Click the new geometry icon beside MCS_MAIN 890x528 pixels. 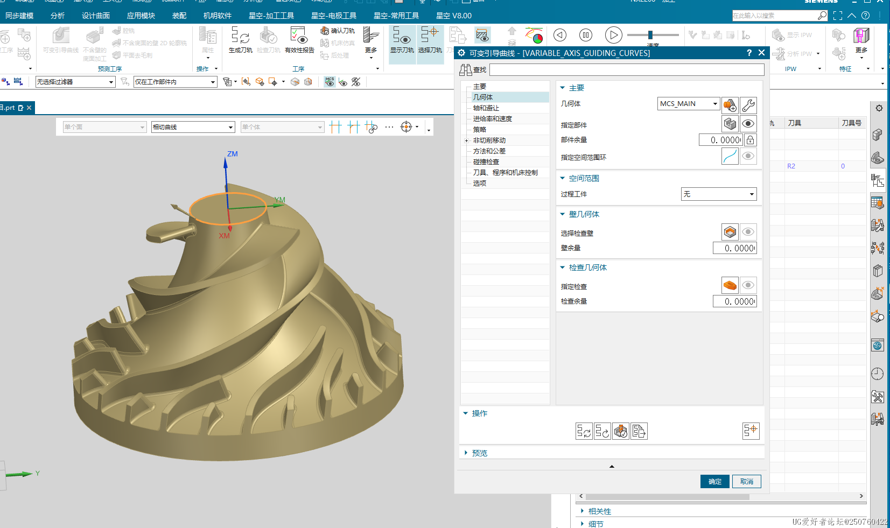pyautogui.click(x=730, y=104)
